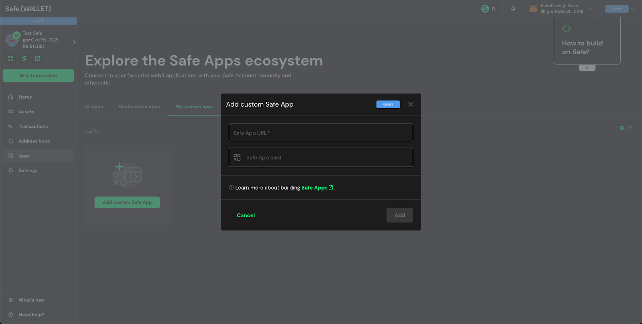Click the Home icon in the sidebar
The height and width of the screenshot is (324, 642).
[x=11, y=97]
